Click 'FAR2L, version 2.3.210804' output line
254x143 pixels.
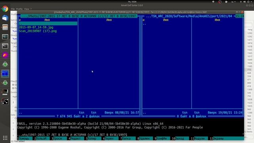[x=90, y=124]
